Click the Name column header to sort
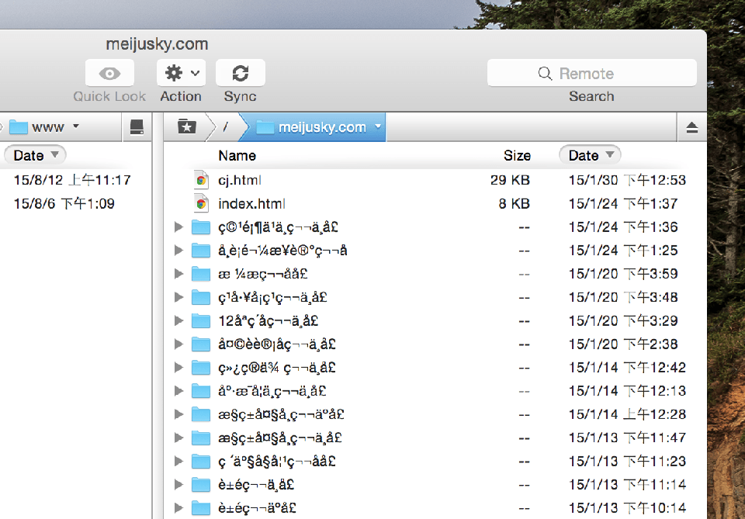The width and height of the screenshot is (745, 519). [x=237, y=155]
